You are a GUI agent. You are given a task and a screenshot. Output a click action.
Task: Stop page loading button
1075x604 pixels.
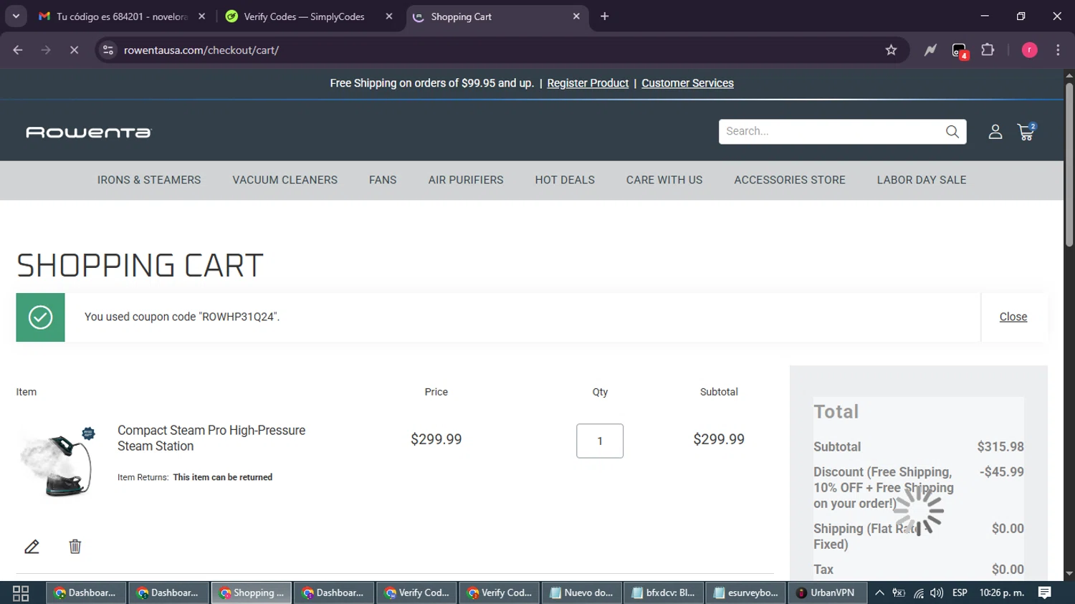[74, 50]
